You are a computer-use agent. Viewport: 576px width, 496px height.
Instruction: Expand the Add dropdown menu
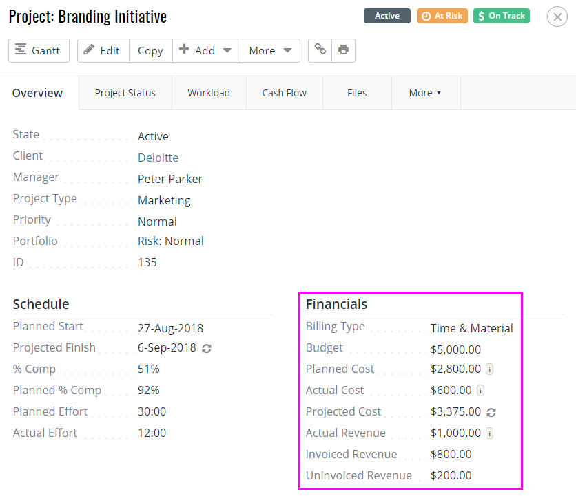coord(205,51)
